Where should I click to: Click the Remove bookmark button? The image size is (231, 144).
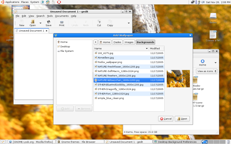tap(84, 109)
